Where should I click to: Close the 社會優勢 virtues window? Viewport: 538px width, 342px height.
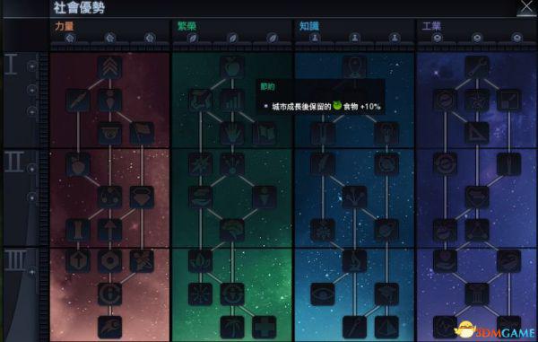526,7
